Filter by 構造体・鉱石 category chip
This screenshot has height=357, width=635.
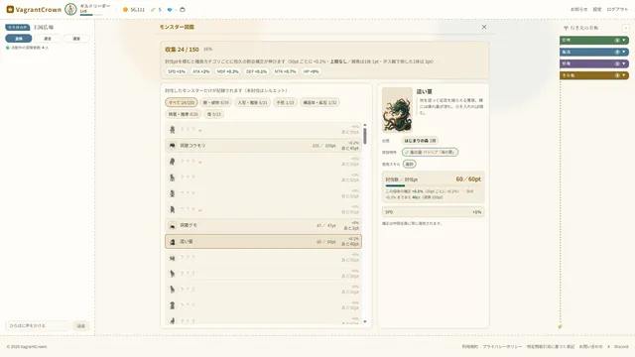click(319, 102)
